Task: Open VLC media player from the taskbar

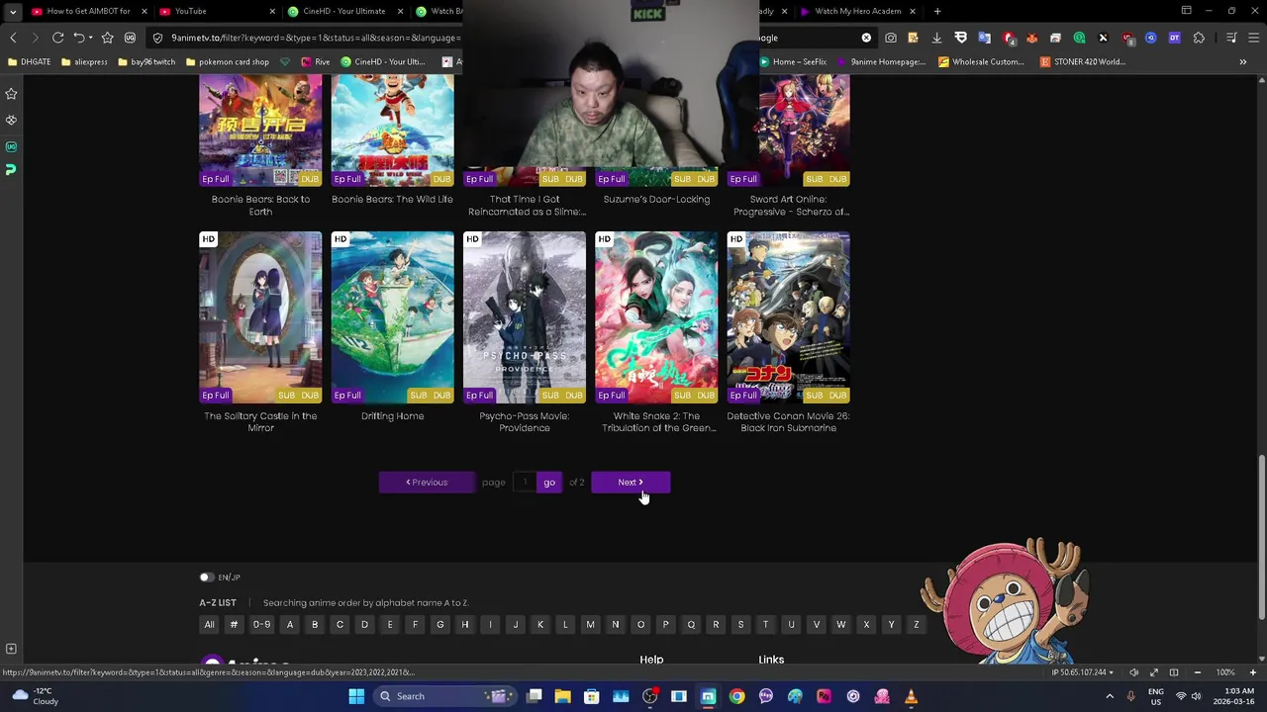Action: tap(911, 696)
